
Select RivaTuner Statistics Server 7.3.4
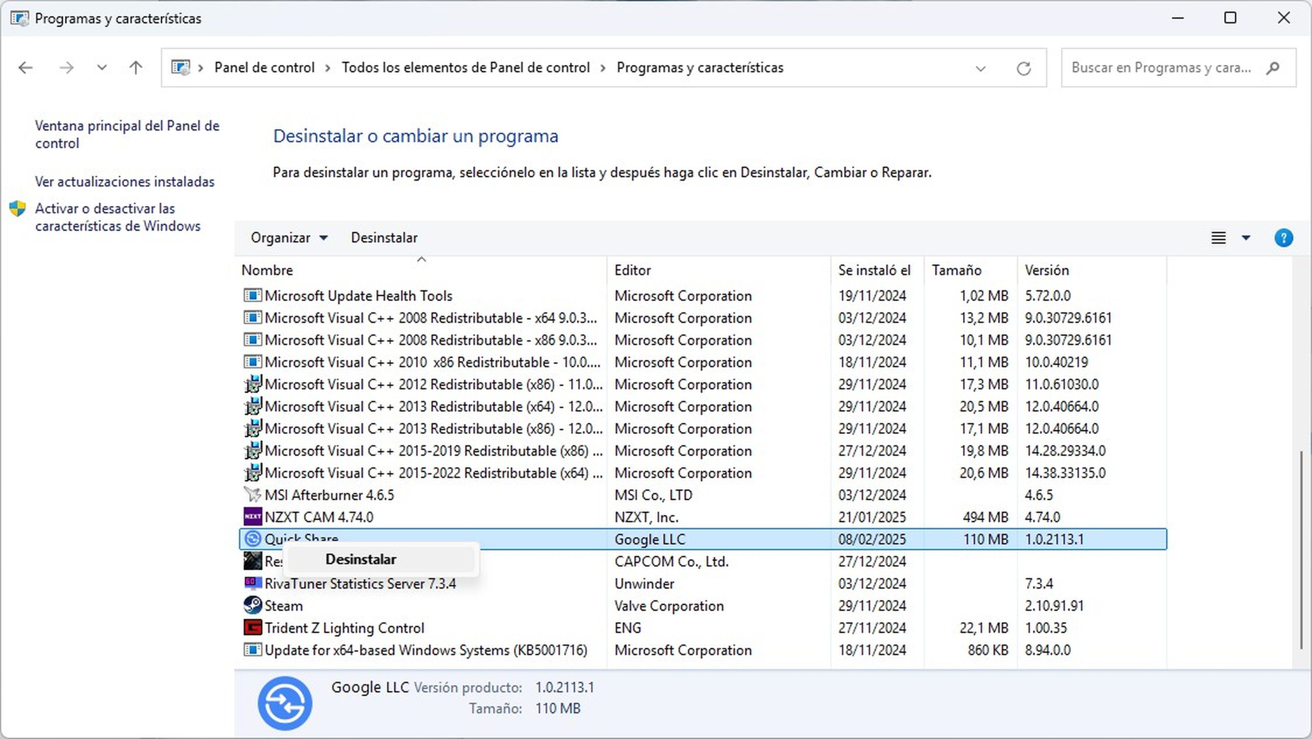pos(360,583)
